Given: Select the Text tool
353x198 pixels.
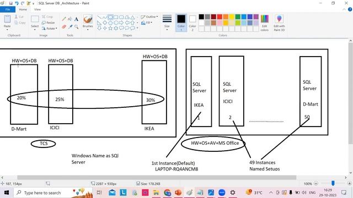Looking at the screenshot, I should pos(76,19).
